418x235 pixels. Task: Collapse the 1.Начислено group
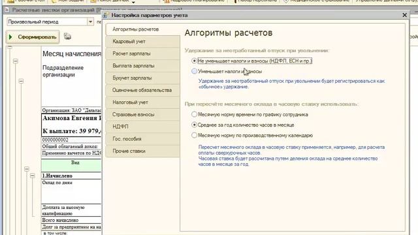click(32, 176)
